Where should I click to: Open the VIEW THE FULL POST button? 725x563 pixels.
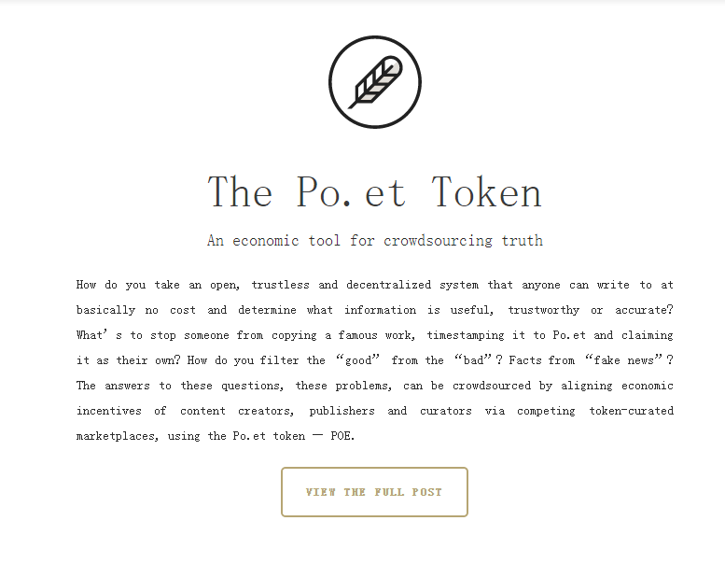(374, 492)
